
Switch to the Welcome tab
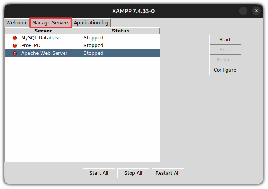coord(17,23)
